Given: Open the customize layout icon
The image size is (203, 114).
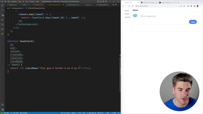Looking at the screenshot, I should click(106, 1).
